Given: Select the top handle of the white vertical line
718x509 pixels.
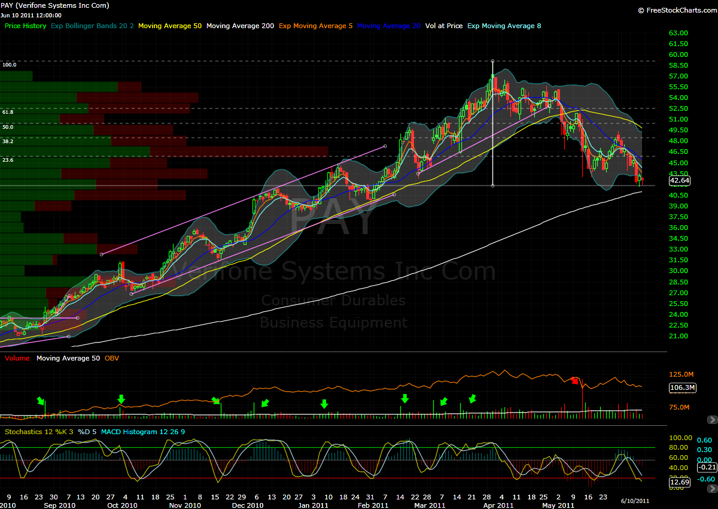Looking at the screenshot, I should pyautogui.click(x=492, y=61).
